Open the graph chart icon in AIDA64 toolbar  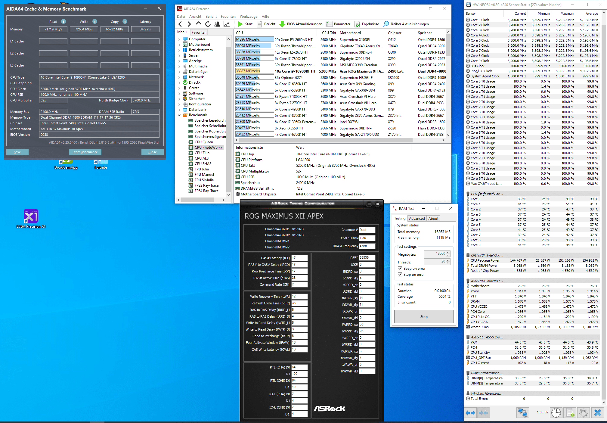(x=227, y=24)
